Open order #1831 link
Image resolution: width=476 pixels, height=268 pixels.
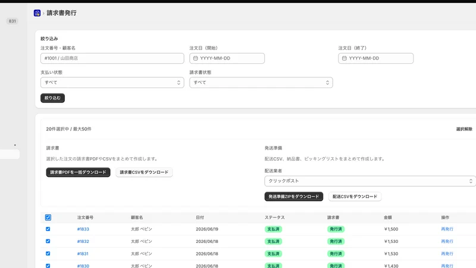pos(83,254)
